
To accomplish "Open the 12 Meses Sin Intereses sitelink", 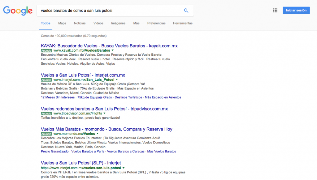I will (x=58, y=97).
